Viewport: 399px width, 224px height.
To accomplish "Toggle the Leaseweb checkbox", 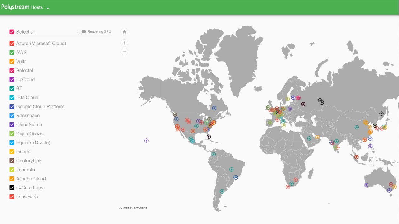I will (x=12, y=197).
